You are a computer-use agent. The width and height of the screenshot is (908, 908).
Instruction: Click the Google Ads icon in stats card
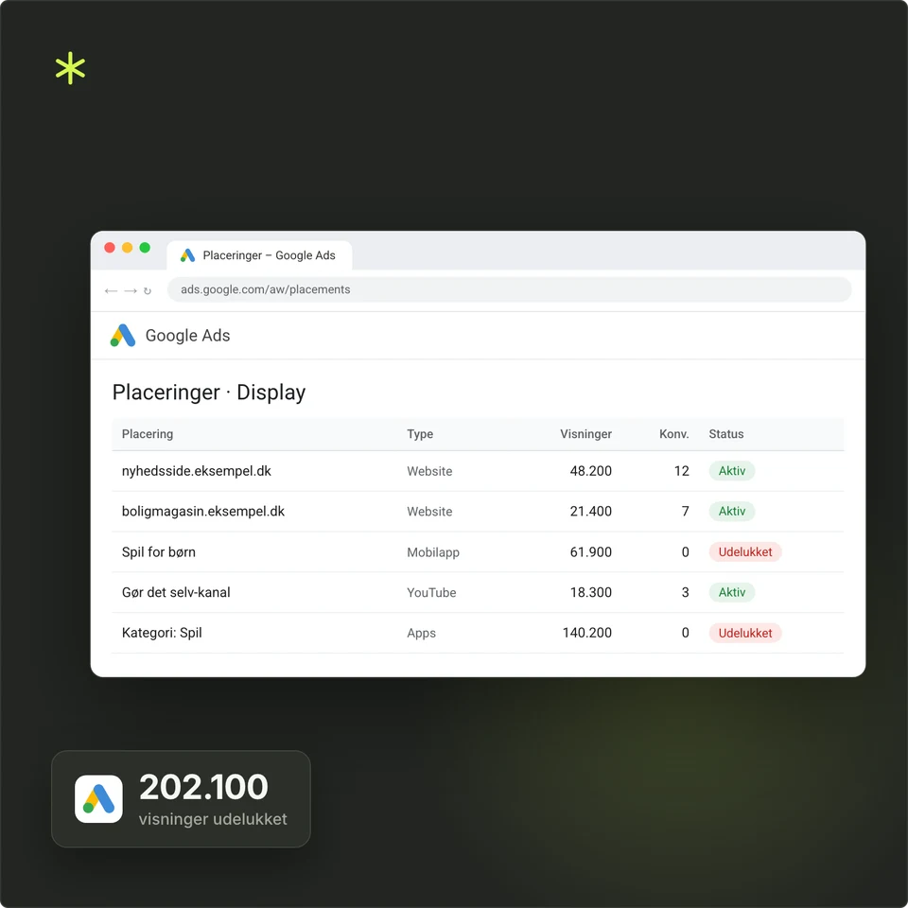click(x=98, y=798)
